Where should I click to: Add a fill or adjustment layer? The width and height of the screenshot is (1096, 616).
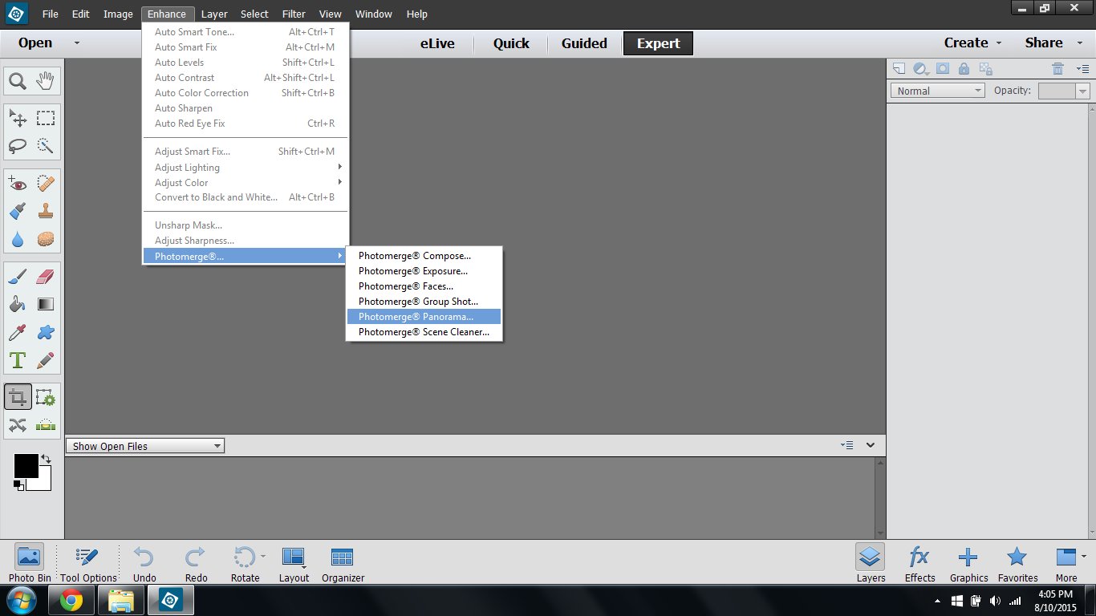point(921,69)
